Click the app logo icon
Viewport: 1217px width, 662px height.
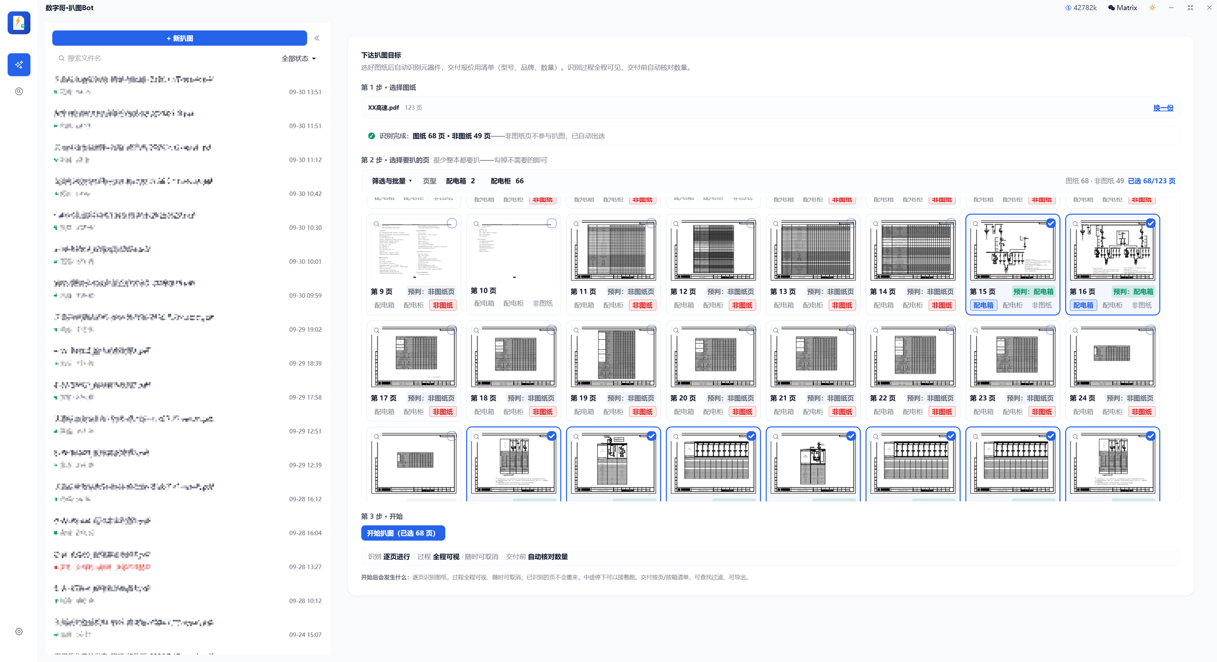click(x=19, y=23)
